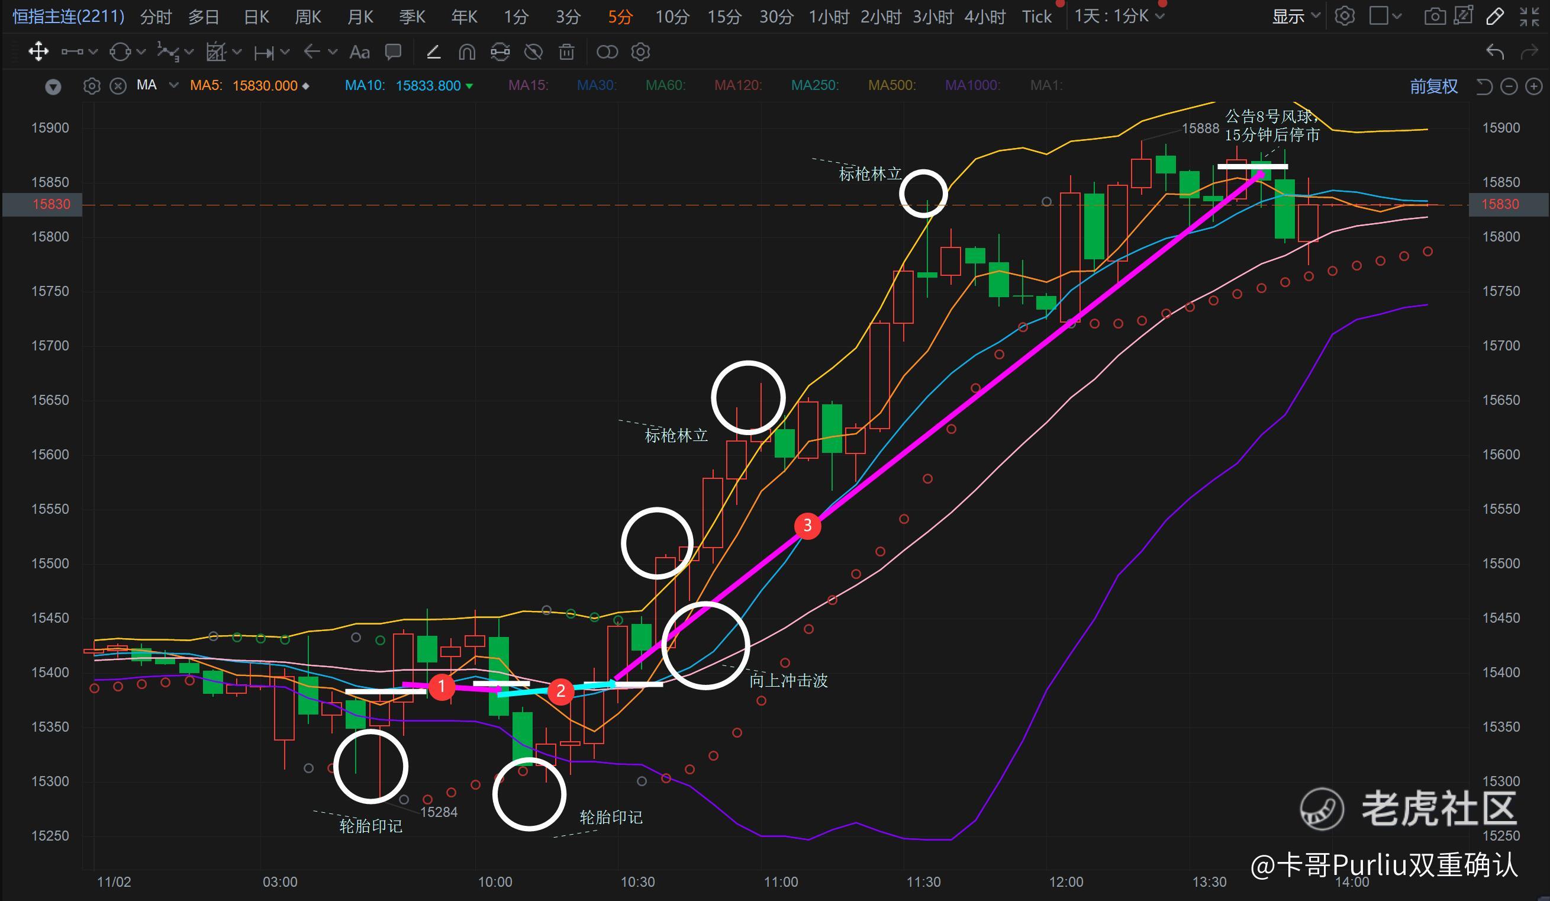This screenshot has height=901, width=1550.
Task: Select the range measurement tool
Action: 263,52
